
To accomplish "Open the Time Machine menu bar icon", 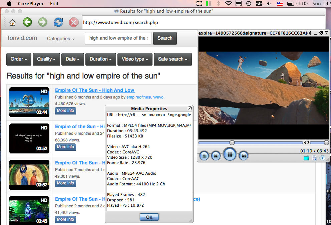I will click(x=249, y=4).
